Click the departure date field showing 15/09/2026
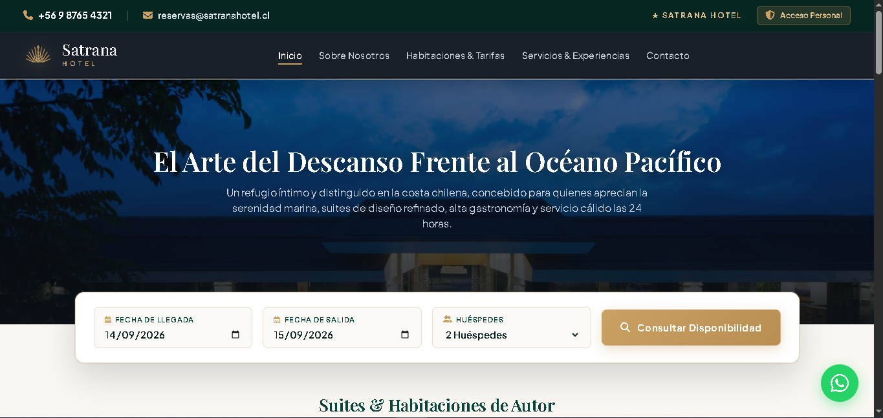This screenshot has width=883, height=418. 342,335
